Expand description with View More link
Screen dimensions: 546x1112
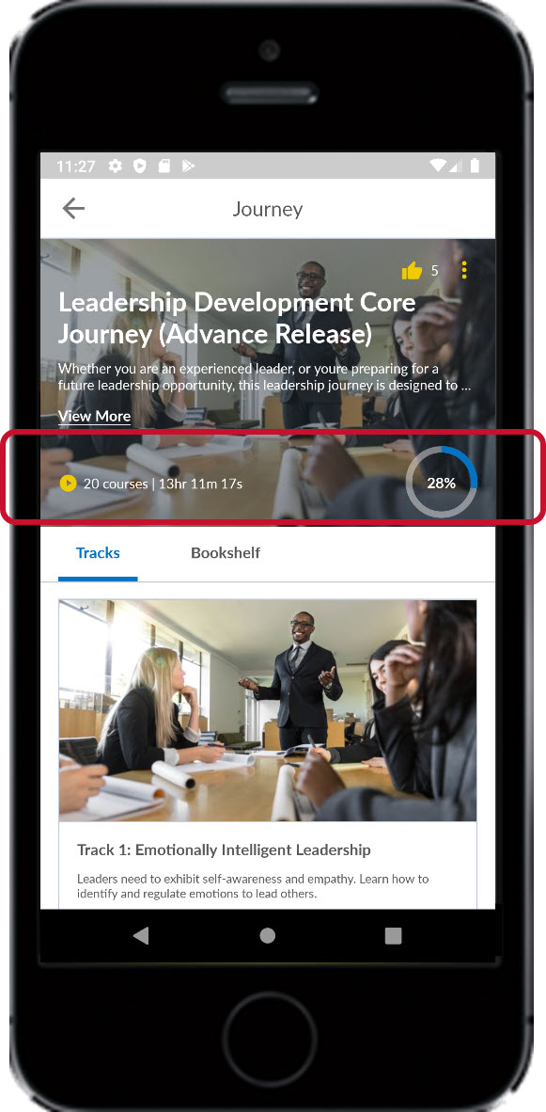point(94,416)
